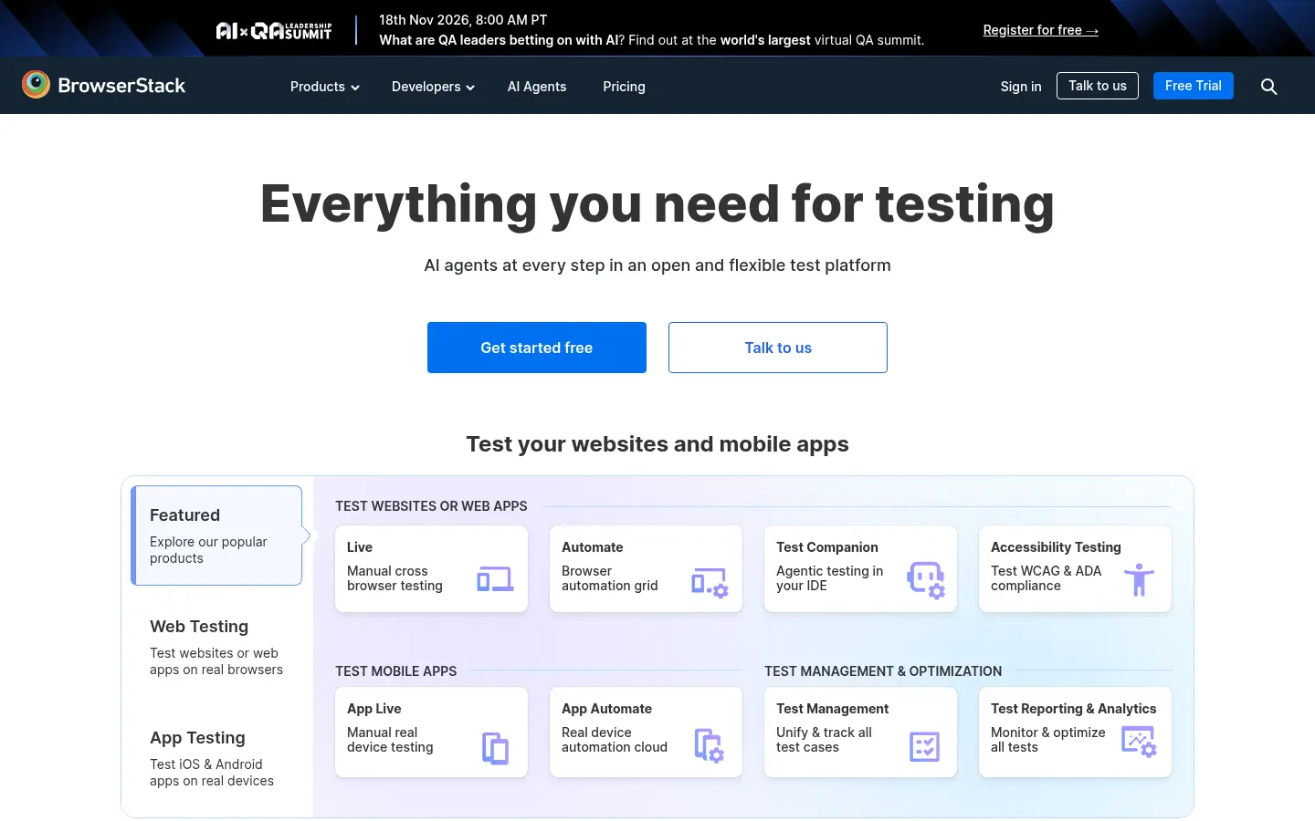The image size is (1315, 821).
Task: Click the 'Everything you need for testing' heading
Action: point(657,203)
